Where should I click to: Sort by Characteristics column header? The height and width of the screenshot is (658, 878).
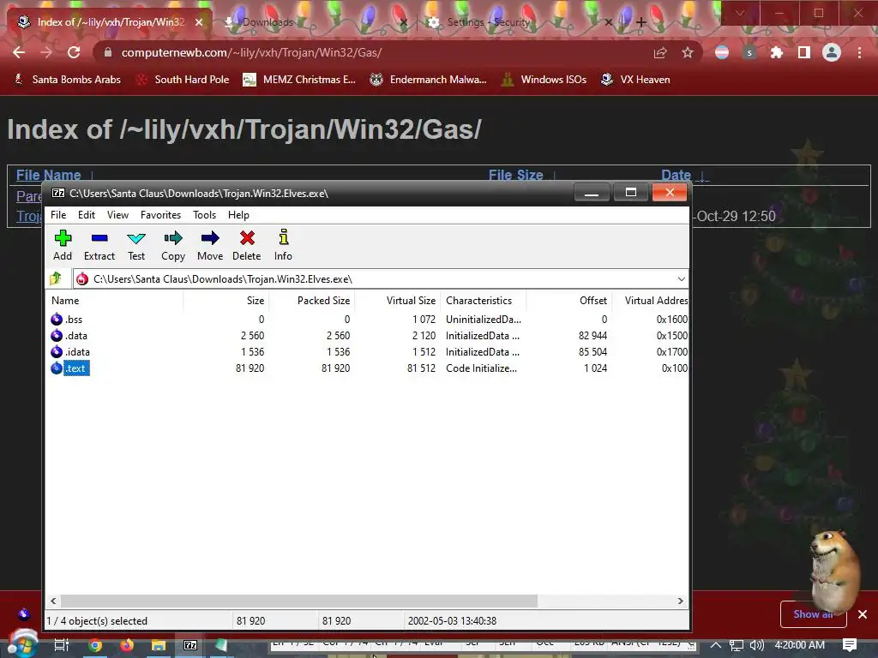pos(484,301)
